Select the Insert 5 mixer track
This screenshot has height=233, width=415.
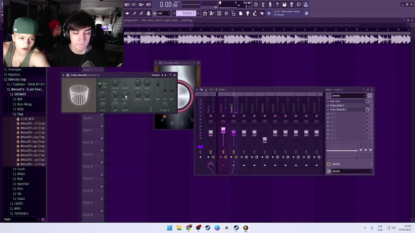(x=265, y=108)
